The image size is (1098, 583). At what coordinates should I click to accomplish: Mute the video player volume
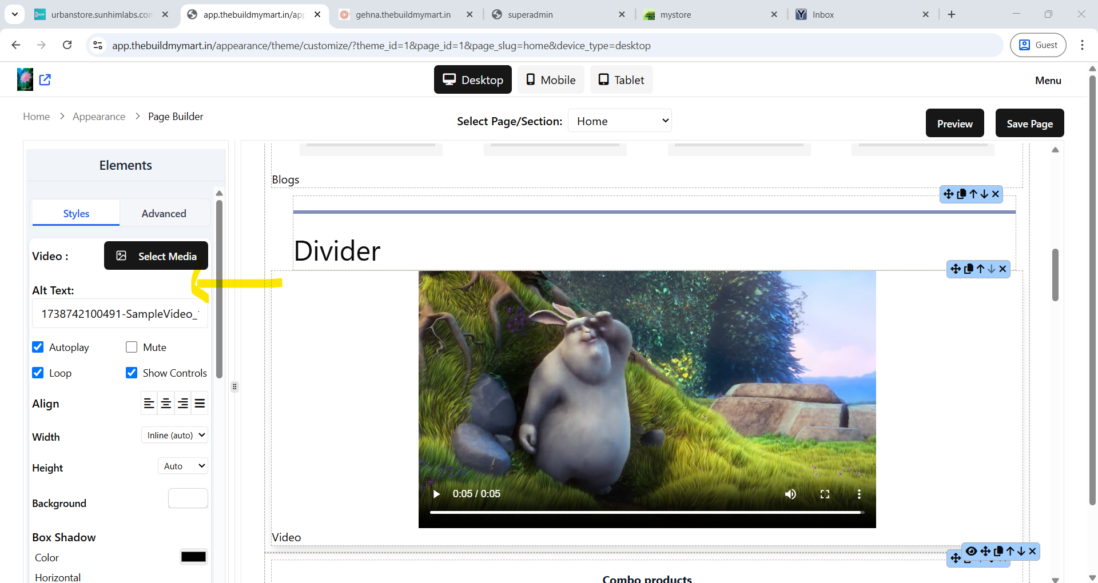(790, 494)
